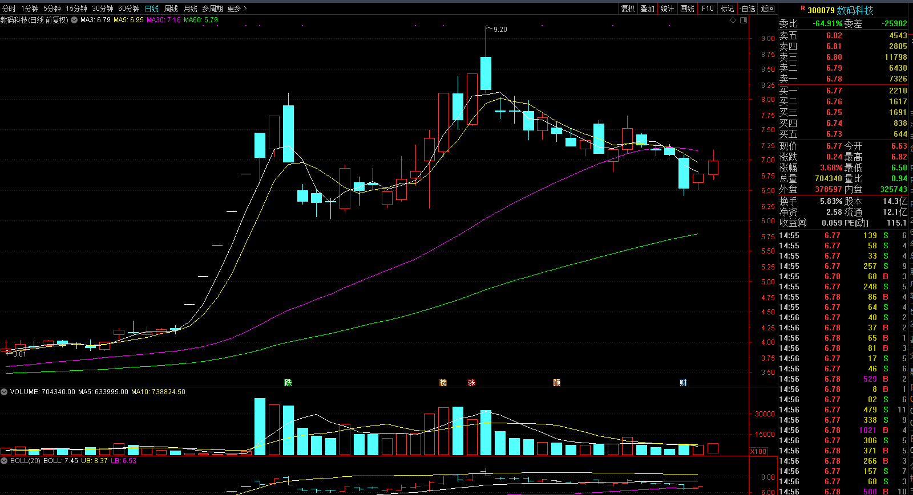Click the 财 event marker on the timeline
Image resolution: width=913 pixels, height=495 pixels.
(x=683, y=382)
